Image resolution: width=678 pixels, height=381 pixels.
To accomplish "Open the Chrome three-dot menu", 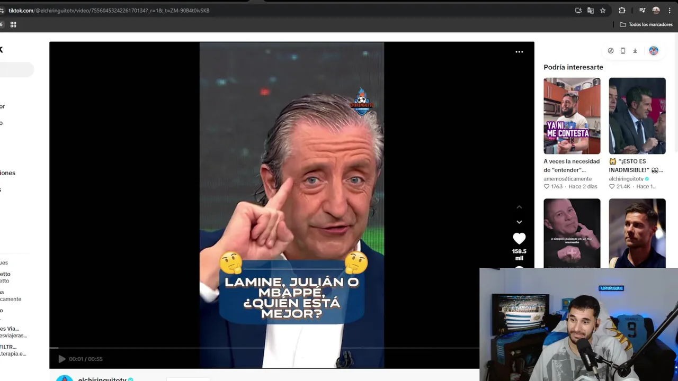I will coord(669,11).
